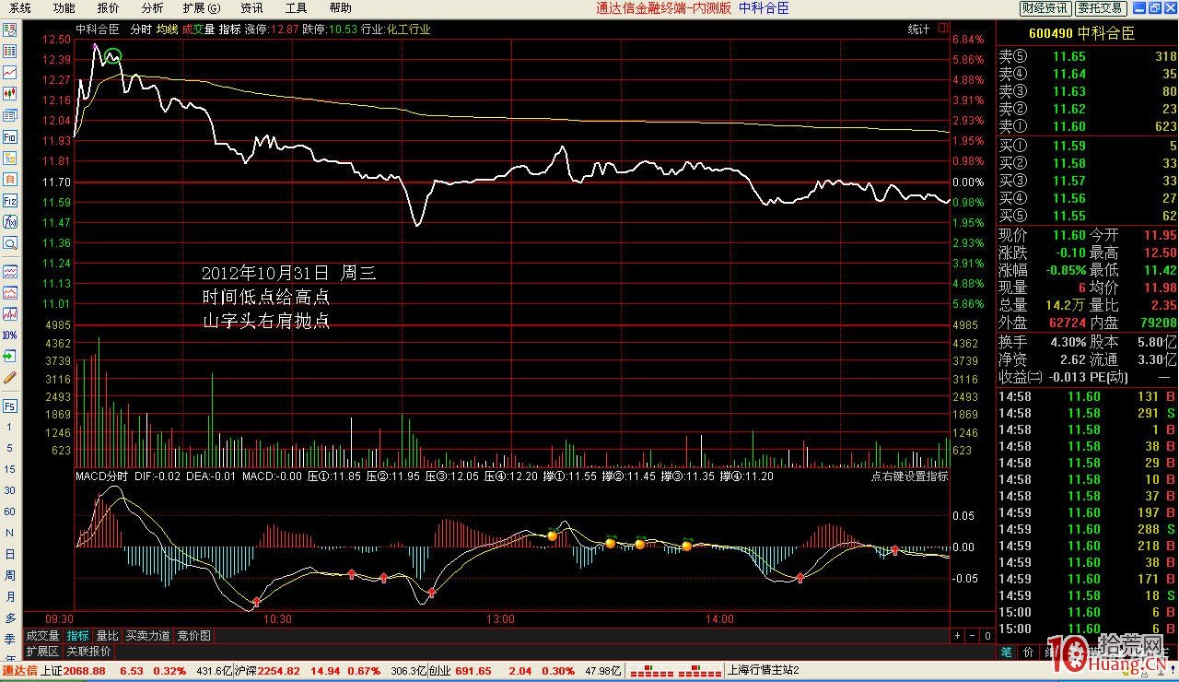This screenshot has height=682, width=1179.
Task: Select the 60-minute period in sidebar
Action: click(10, 511)
